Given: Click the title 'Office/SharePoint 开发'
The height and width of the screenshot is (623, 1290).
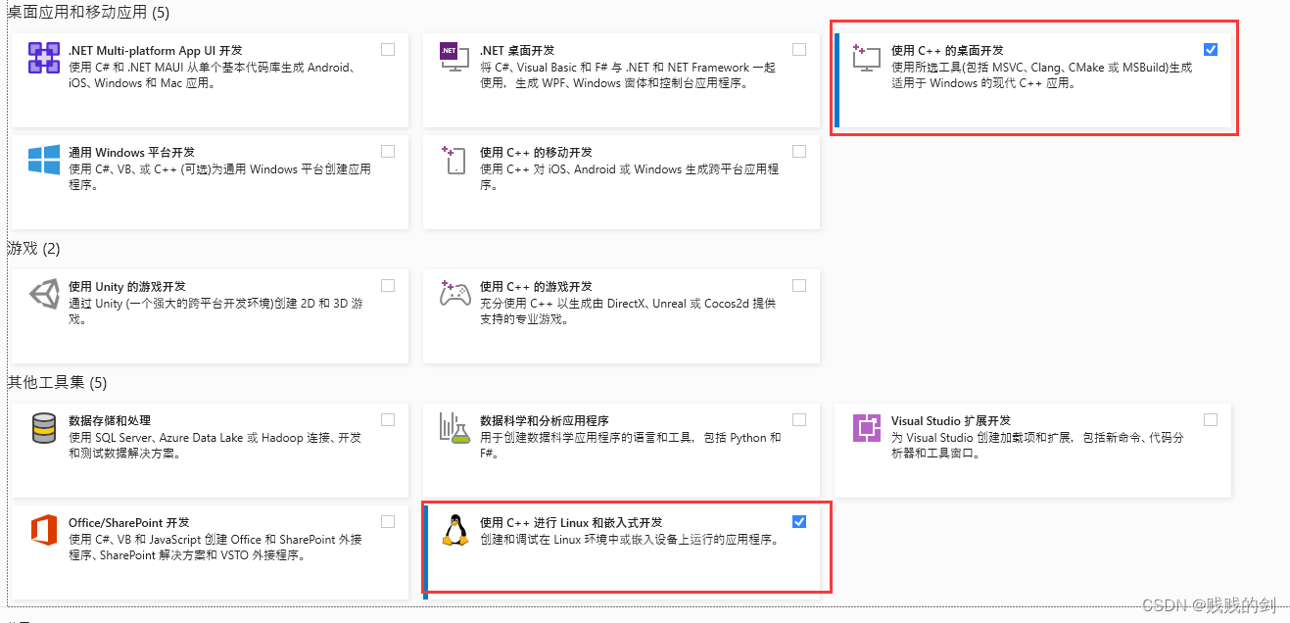Looking at the screenshot, I should click(x=128, y=523).
